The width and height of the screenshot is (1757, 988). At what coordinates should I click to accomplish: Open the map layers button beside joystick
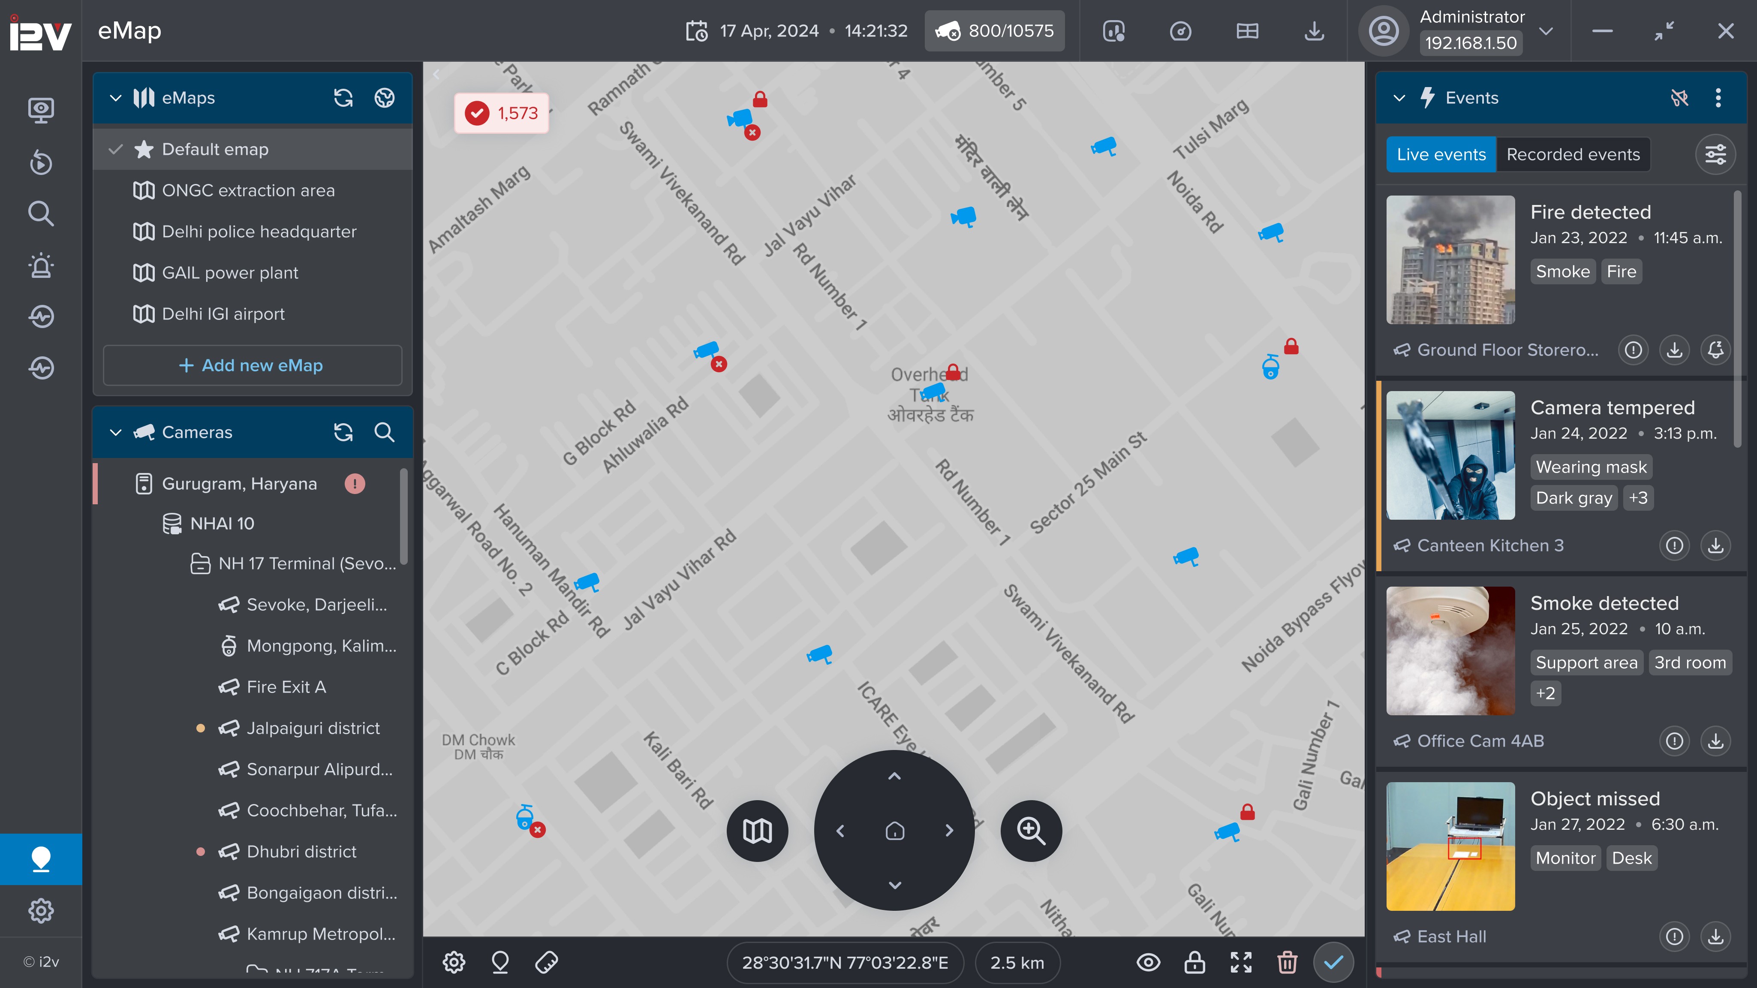tap(757, 830)
